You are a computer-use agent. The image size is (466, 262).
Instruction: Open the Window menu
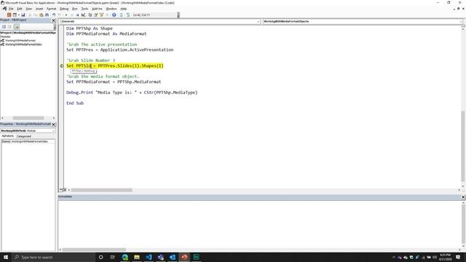click(x=111, y=9)
